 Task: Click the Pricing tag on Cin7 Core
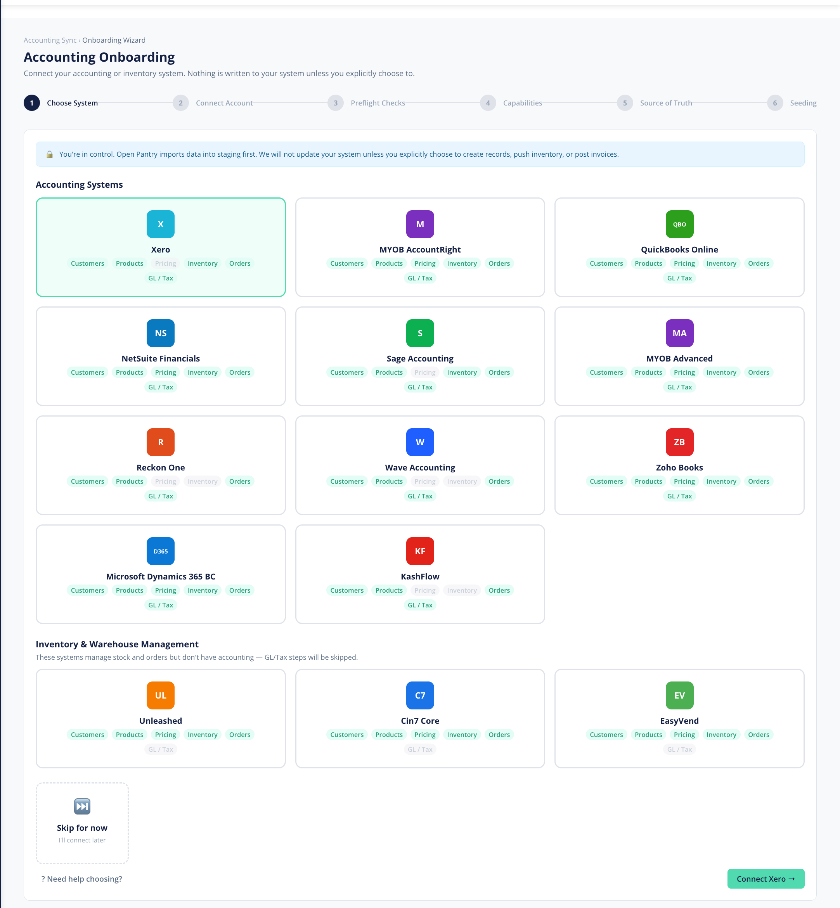[x=424, y=735]
